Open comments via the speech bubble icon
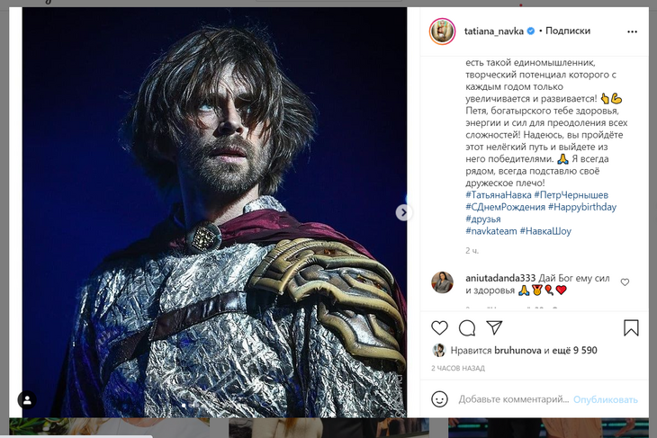 (467, 327)
